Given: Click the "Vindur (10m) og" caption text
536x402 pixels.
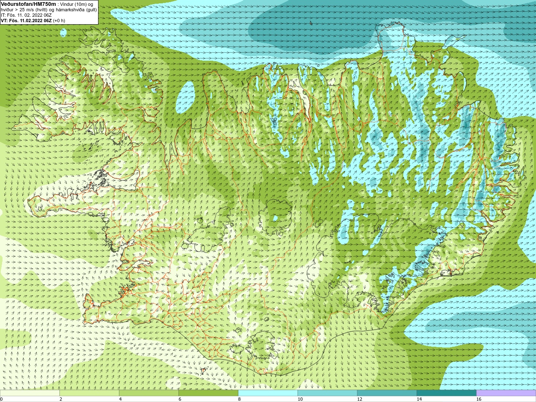Looking at the screenshot, I should [77, 4].
